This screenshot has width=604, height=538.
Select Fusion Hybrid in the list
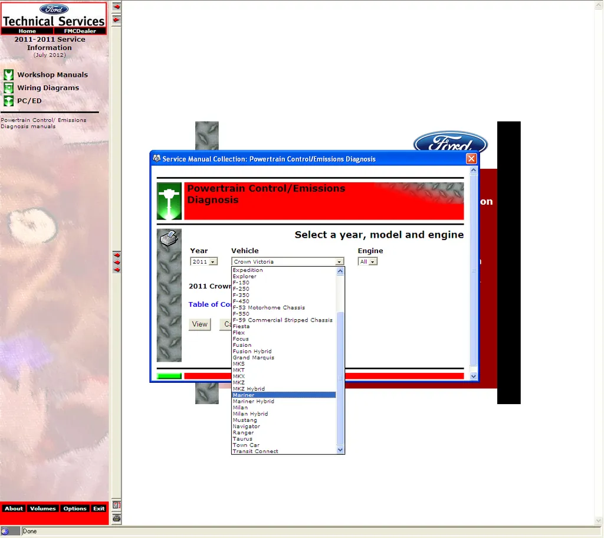point(284,351)
